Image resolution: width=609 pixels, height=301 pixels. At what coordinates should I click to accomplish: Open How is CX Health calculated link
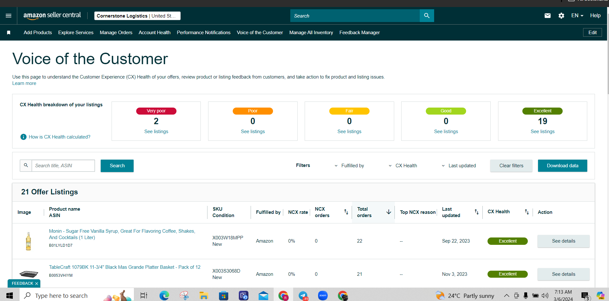[59, 137]
